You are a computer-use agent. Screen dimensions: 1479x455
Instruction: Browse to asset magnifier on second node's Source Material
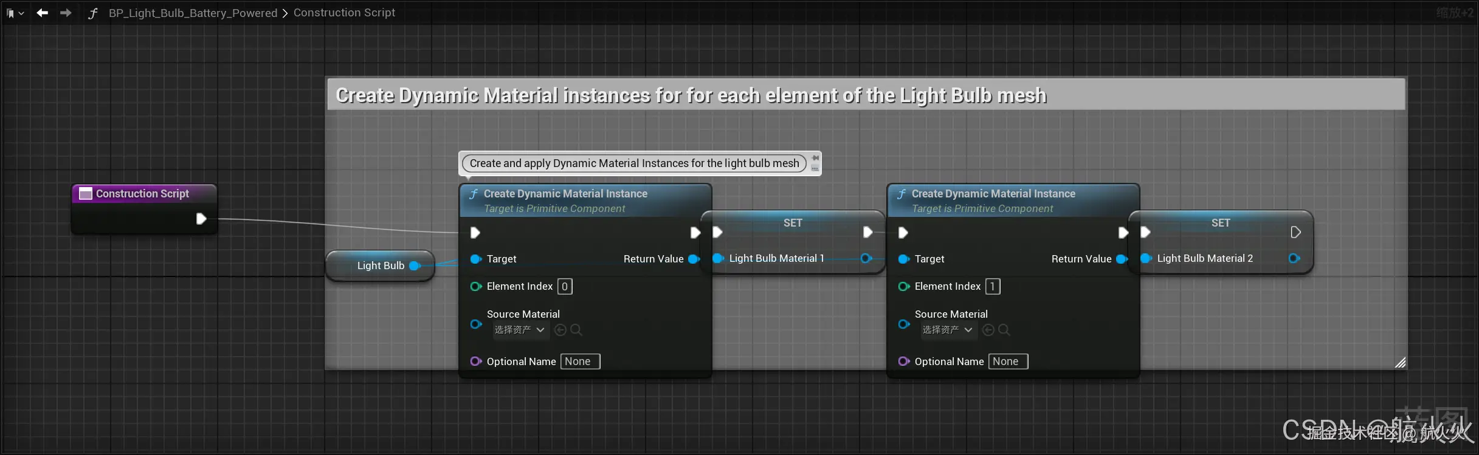1004,330
